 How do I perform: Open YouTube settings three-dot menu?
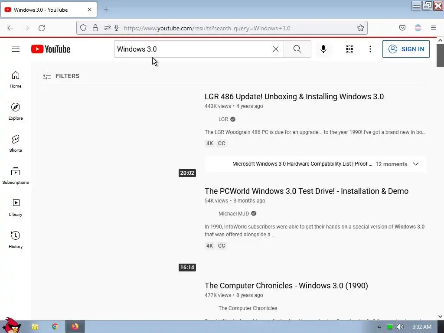(x=370, y=49)
